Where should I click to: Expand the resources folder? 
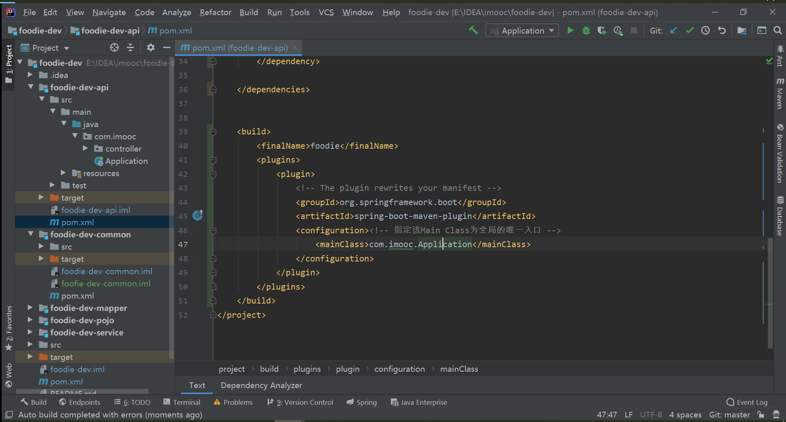[x=63, y=173]
